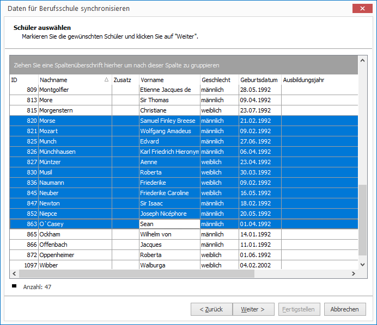
Task: Go back with the < Zurück button
Action: pyautogui.click(x=211, y=309)
